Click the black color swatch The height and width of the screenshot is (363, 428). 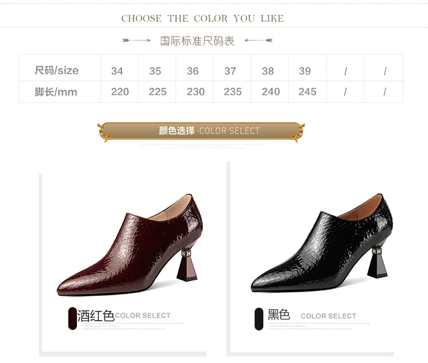pyautogui.click(x=259, y=319)
